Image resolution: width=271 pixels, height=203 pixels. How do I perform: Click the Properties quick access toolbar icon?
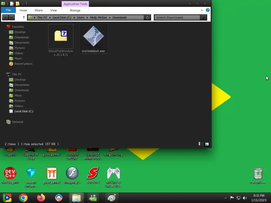click(x=12, y=3)
